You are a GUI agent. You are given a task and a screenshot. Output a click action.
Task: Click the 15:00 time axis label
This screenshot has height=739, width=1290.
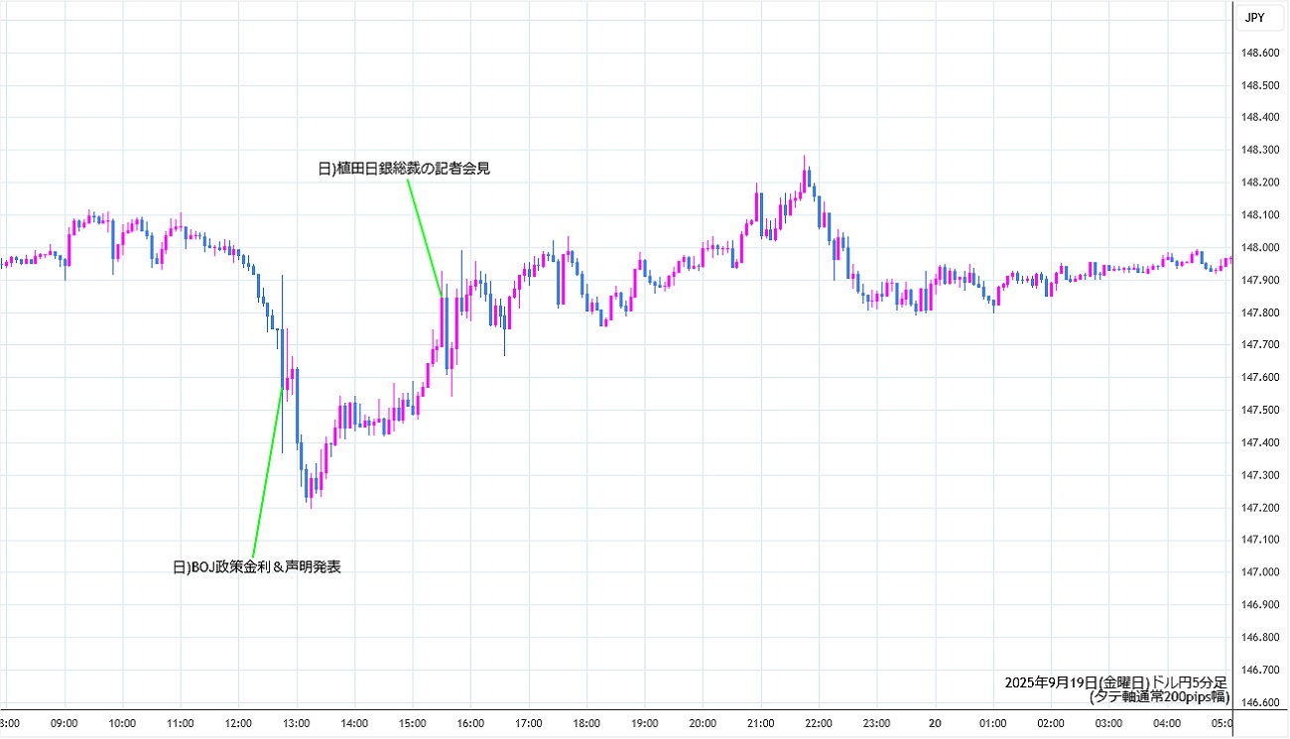pos(413,723)
